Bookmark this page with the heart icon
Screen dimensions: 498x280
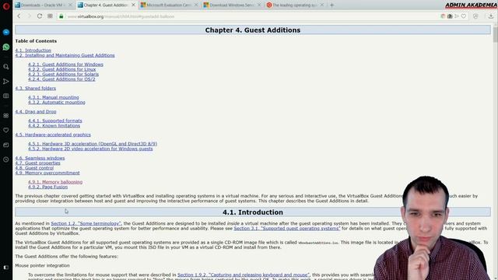464,16
